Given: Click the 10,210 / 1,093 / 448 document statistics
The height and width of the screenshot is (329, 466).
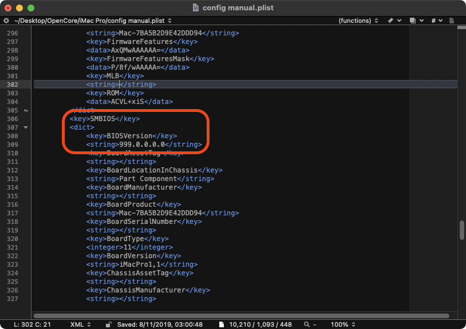Looking at the screenshot, I should tap(260, 324).
